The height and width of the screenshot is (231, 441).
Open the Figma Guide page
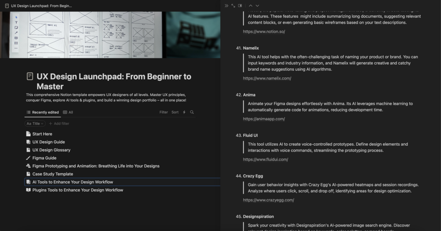coord(44,158)
